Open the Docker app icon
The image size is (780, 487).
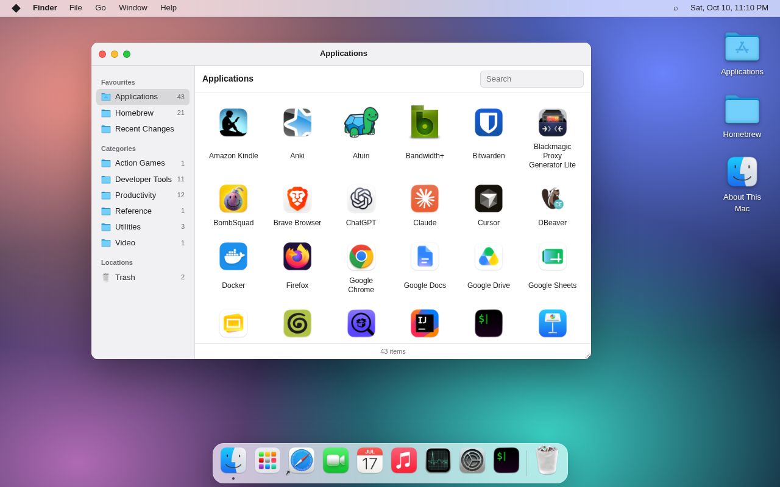[233, 256]
